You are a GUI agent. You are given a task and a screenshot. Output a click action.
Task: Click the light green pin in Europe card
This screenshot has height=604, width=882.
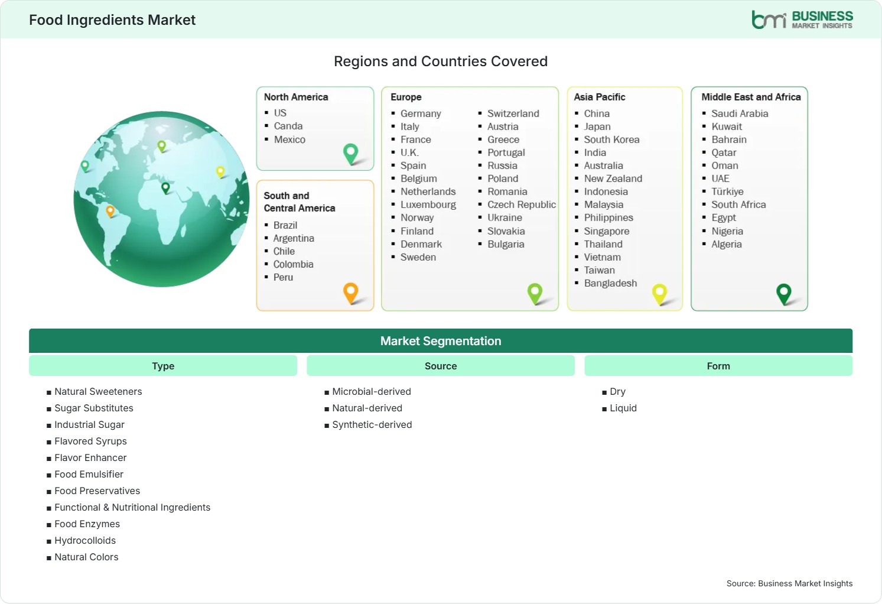pos(535,294)
